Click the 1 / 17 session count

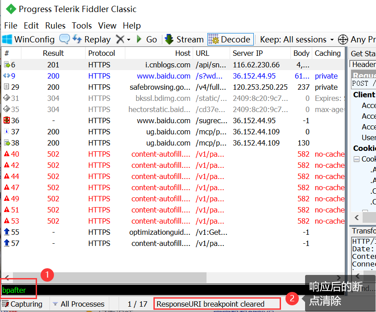(x=137, y=304)
